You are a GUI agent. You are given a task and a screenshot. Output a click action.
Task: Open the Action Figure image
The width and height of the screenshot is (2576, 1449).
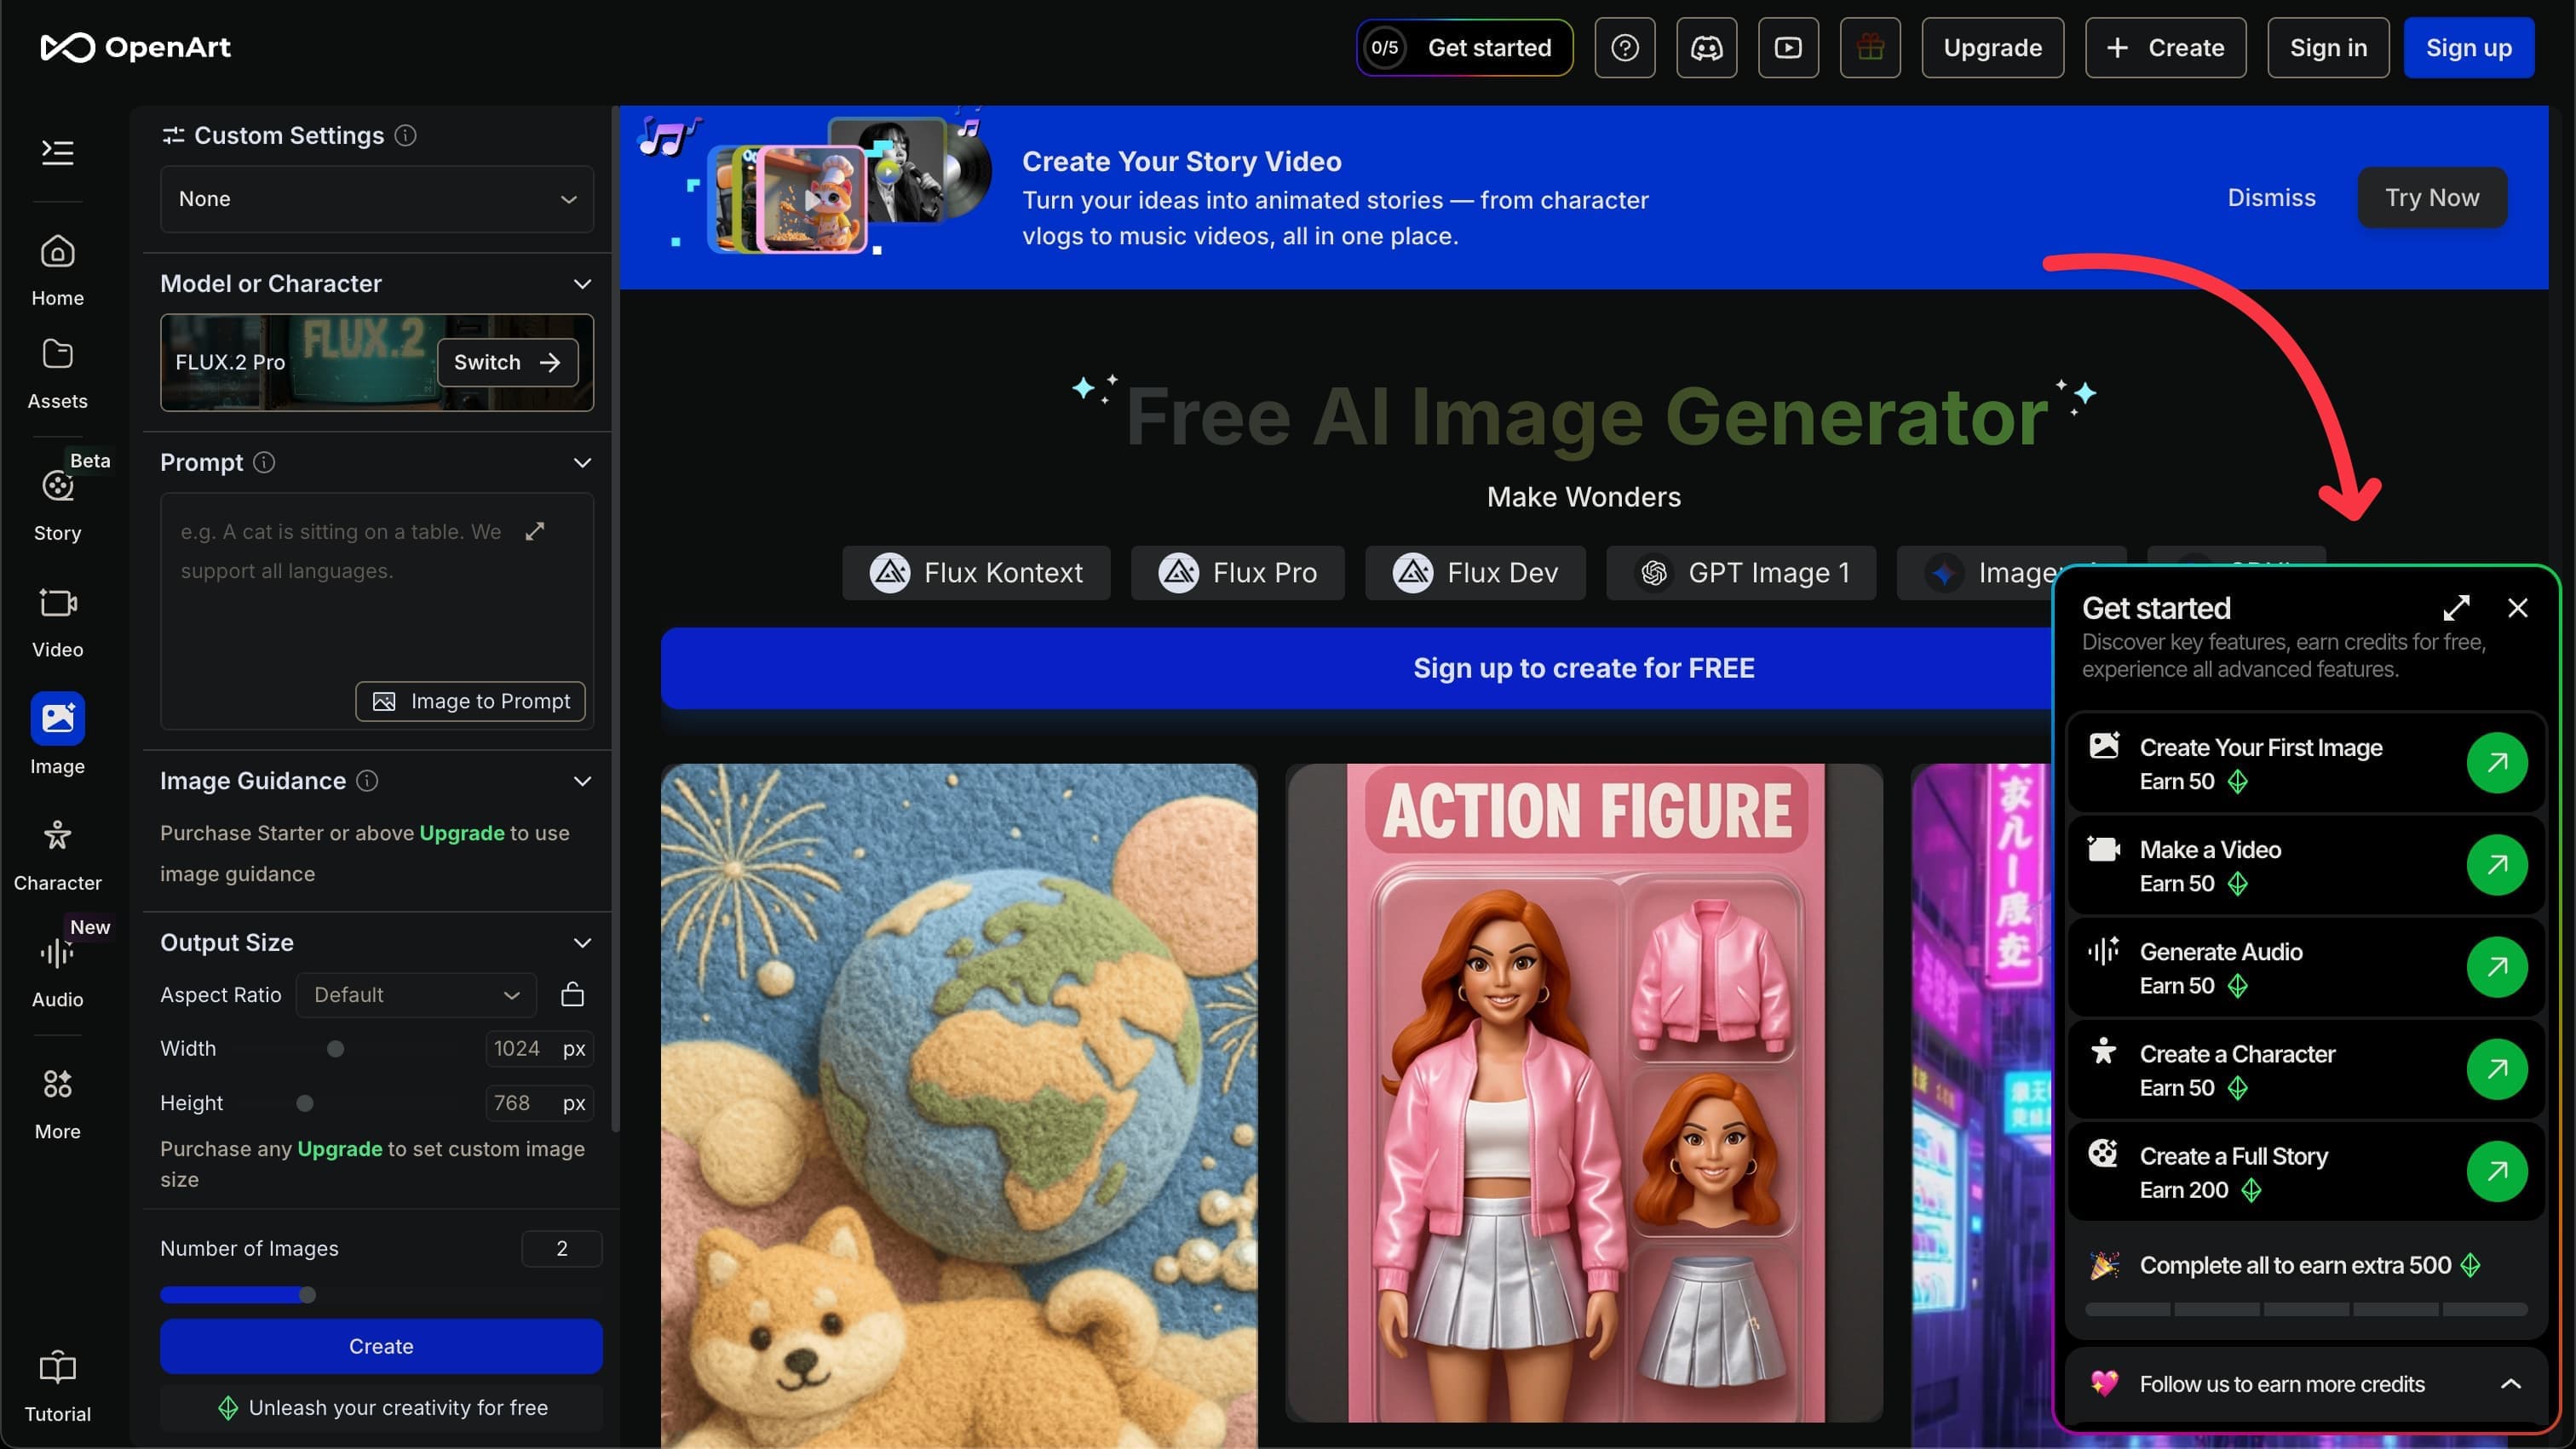point(1584,1093)
